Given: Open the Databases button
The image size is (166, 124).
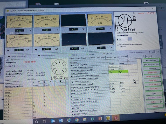Looking at the screenshot, I should [152, 68].
